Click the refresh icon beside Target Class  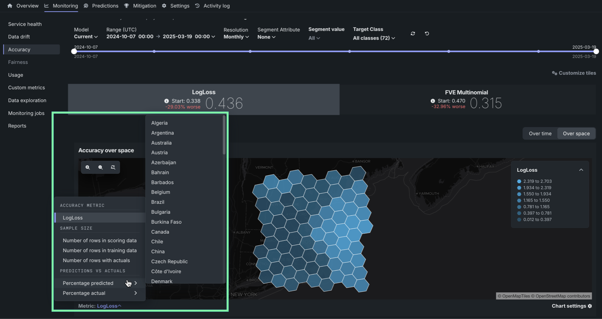[413, 33]
